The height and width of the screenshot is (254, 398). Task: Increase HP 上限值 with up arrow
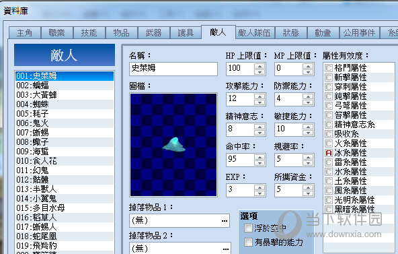tap(260, 66)
